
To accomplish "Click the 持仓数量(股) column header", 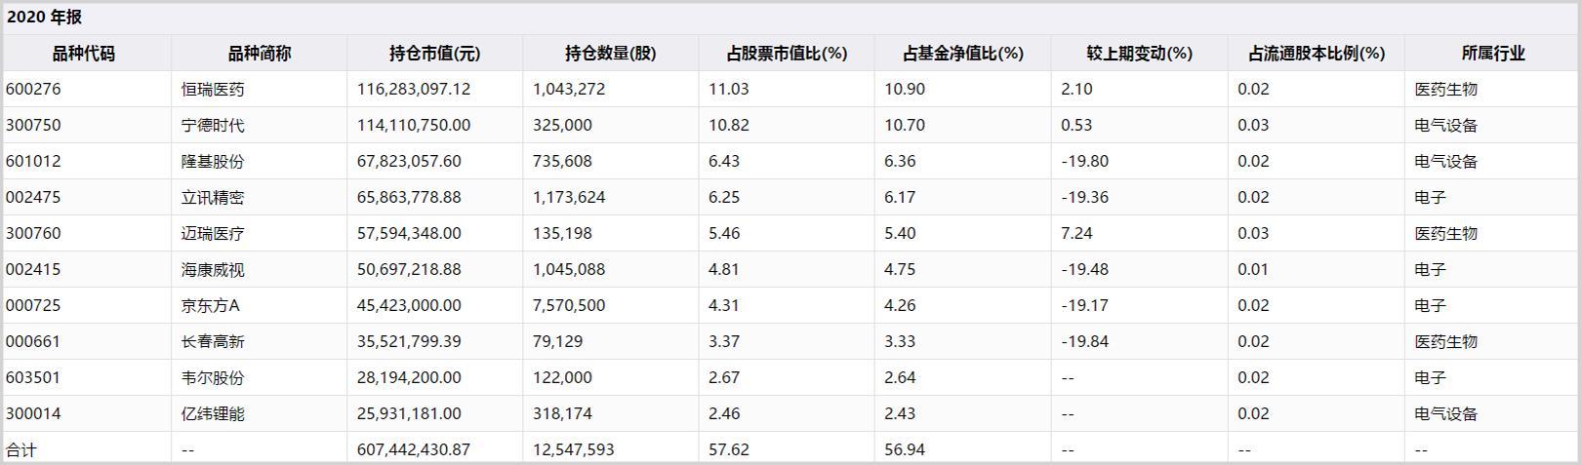I will pos(610,54).
